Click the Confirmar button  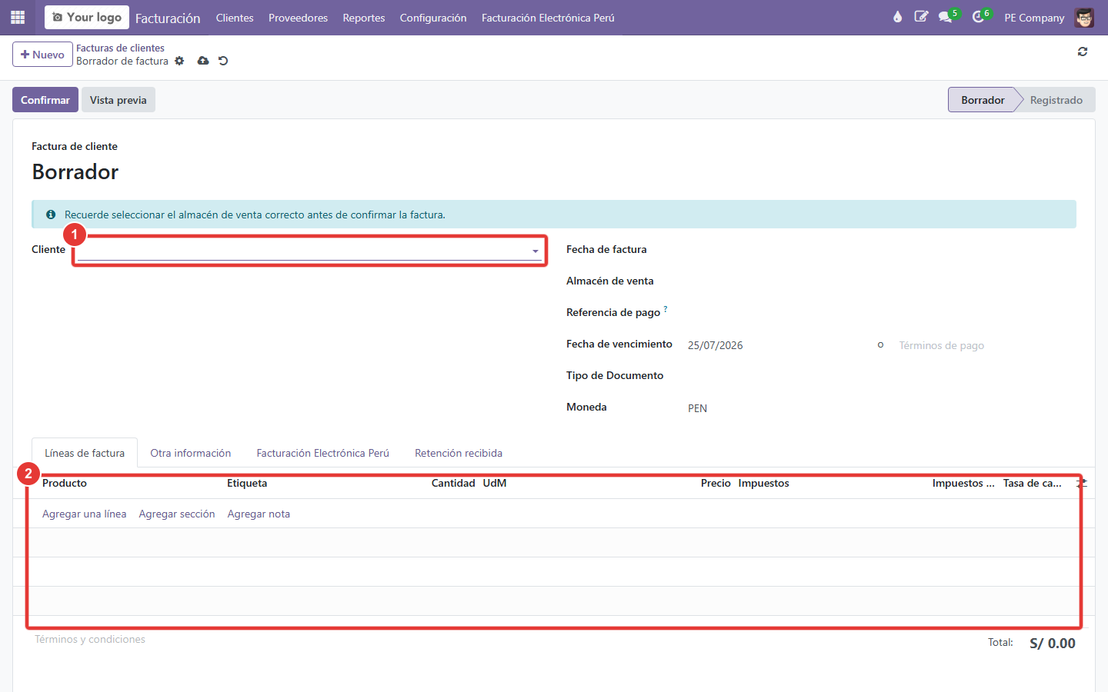point(45,100)
